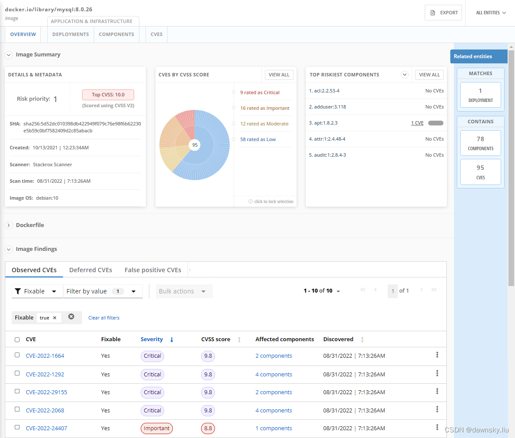Switch to the CVEs tab
This screenshot has width=515, height=438.
coord(156,34)
